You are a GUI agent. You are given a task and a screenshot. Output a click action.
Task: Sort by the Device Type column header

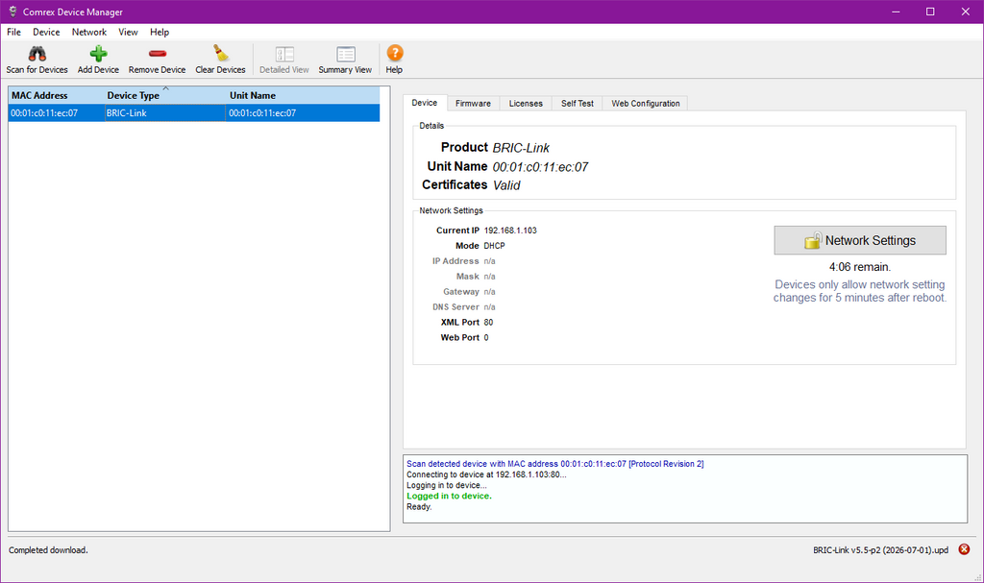[165, 95]
